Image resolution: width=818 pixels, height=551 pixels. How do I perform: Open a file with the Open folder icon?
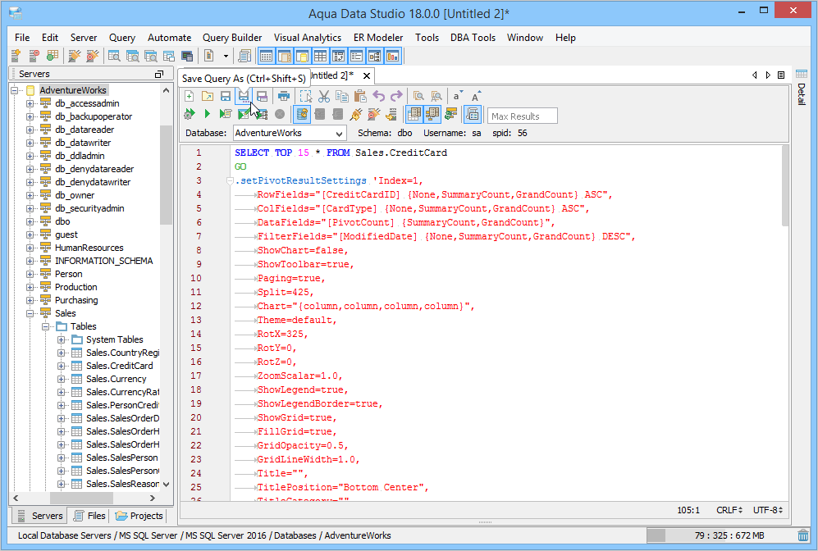(207, 96)
